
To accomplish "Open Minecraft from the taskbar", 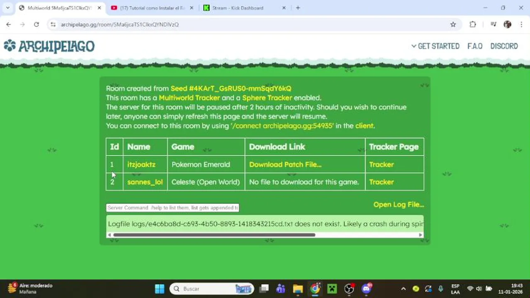I will coord(332,288).
